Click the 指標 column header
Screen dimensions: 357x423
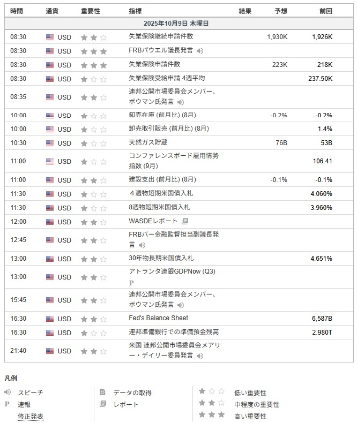(x=136, y=11)
